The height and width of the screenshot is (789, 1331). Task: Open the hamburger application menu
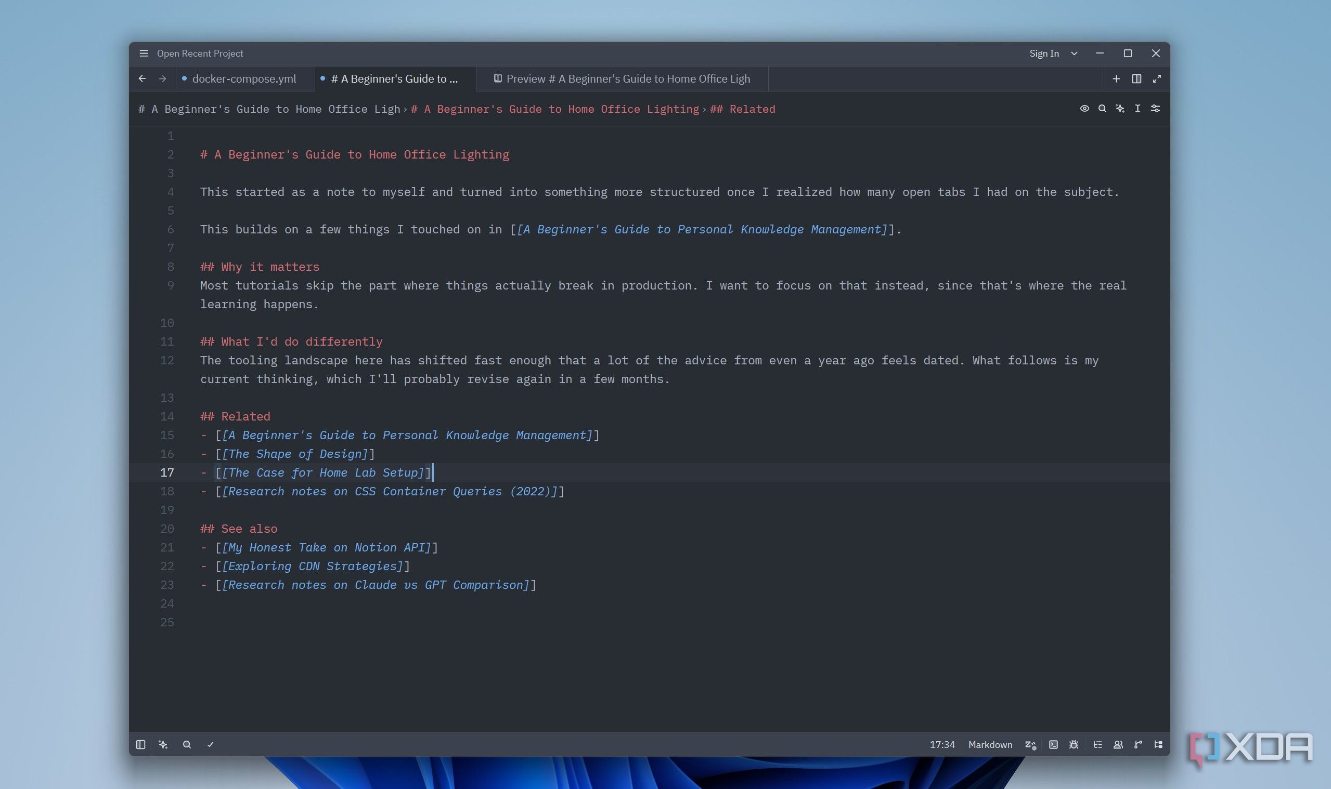[144, 53]
